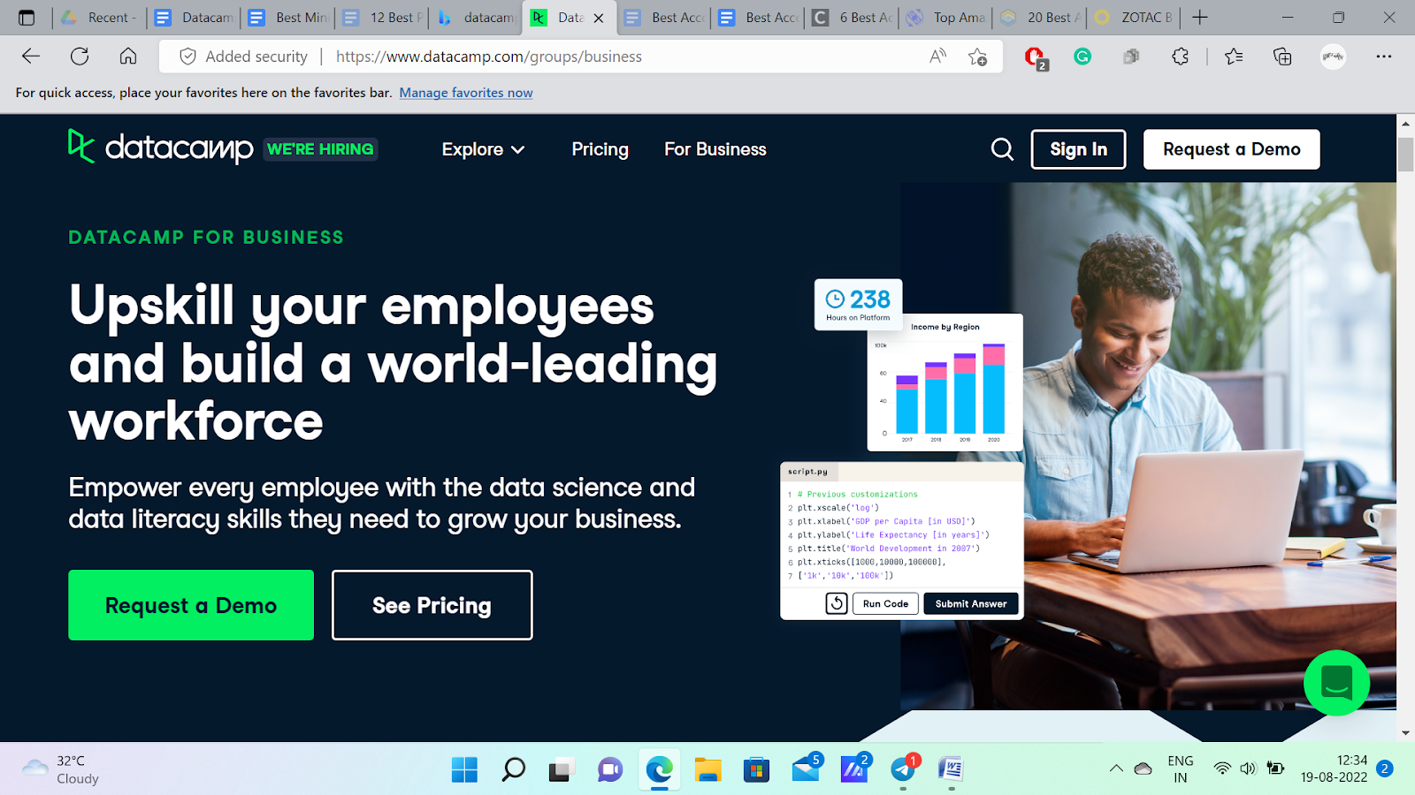This screenshot has width=1415, height=795.
Task: Click the DataCamp logo
Action: click(161, 148)
